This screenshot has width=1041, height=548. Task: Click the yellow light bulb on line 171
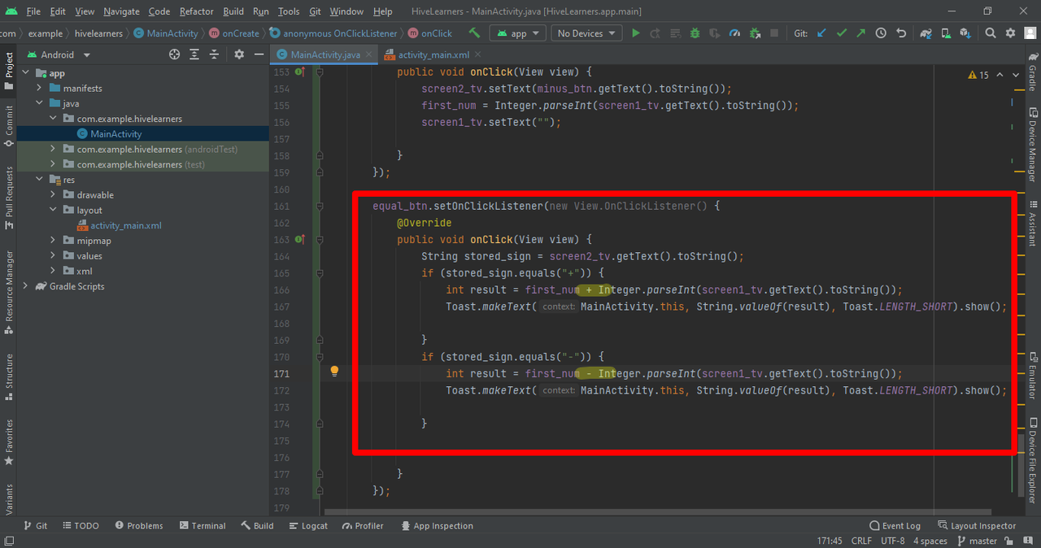(x=333, y=372)
